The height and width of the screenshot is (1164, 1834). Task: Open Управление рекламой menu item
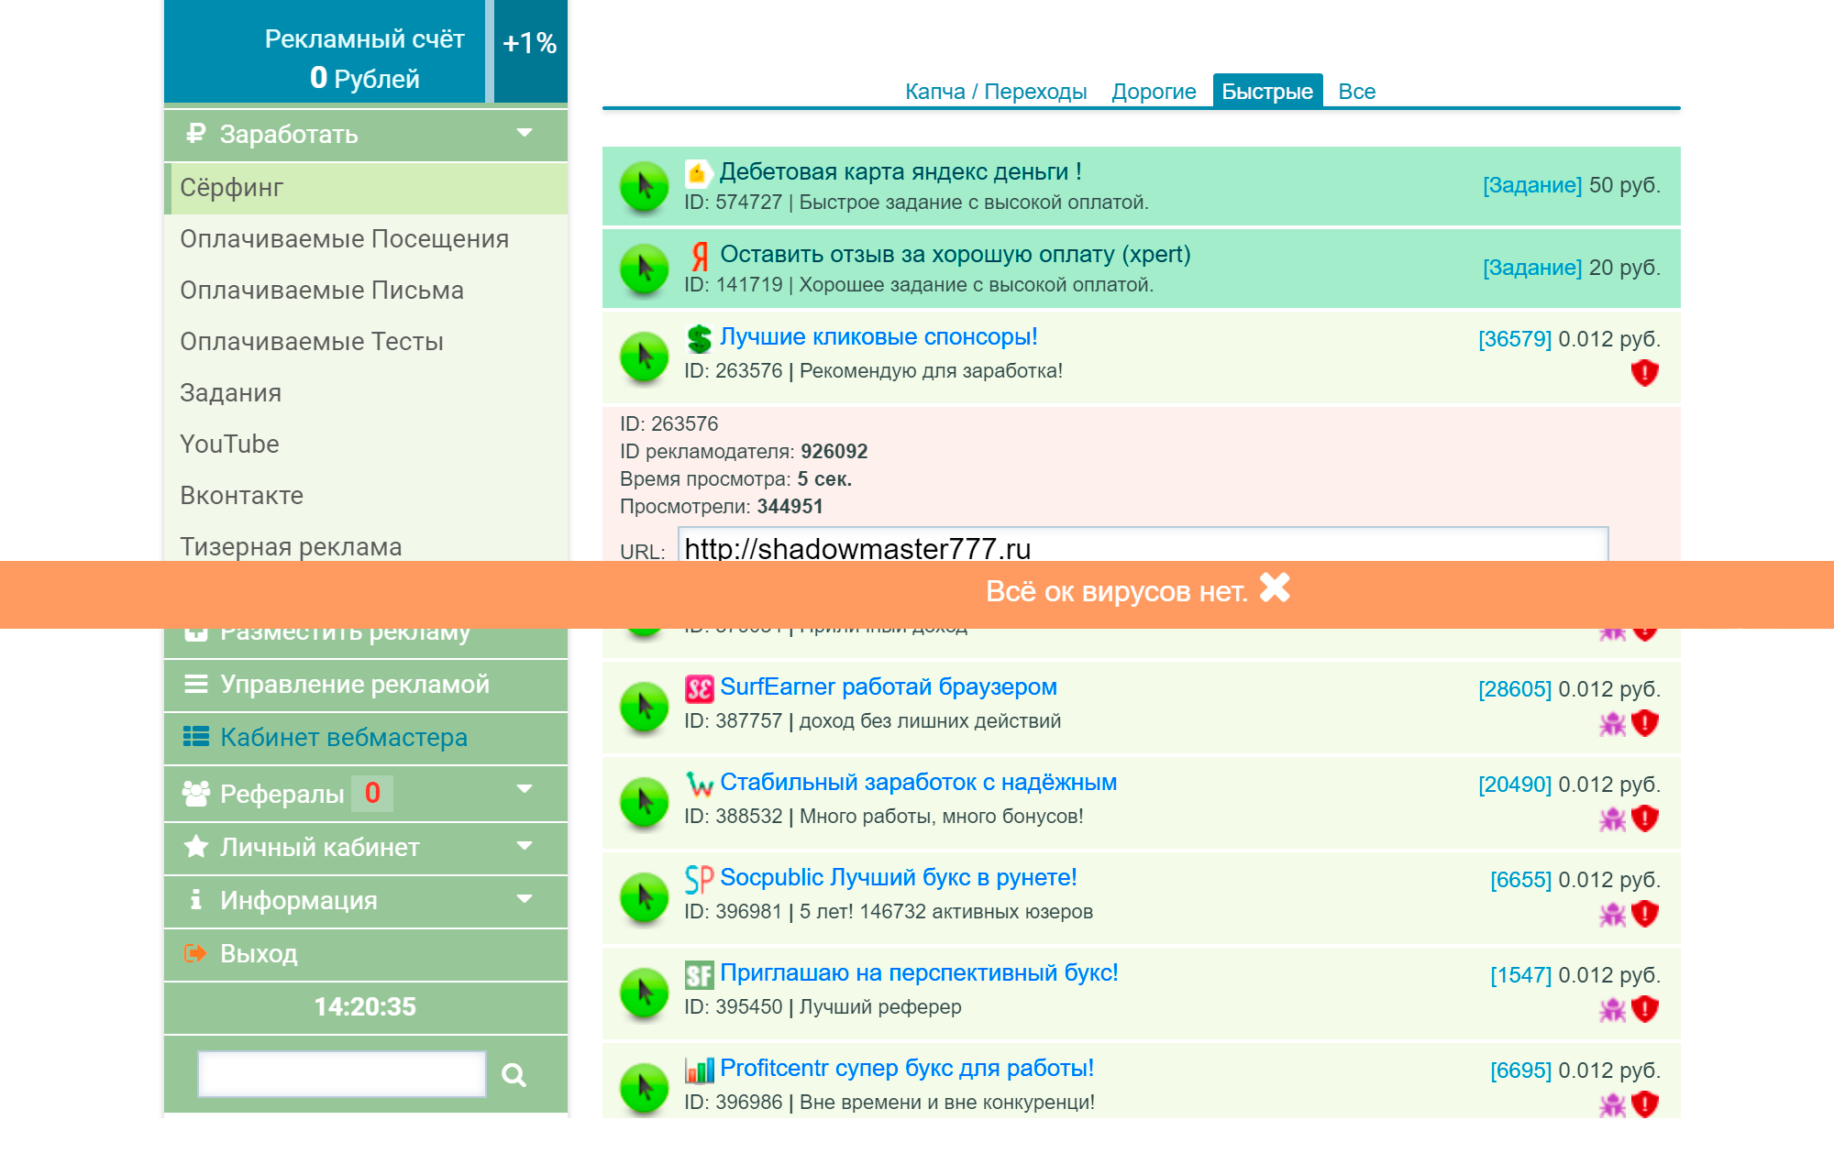(x=366, y=685)
